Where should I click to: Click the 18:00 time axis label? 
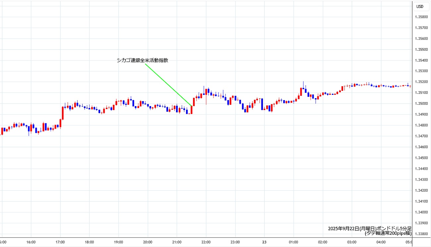click(x=89, y=242)
